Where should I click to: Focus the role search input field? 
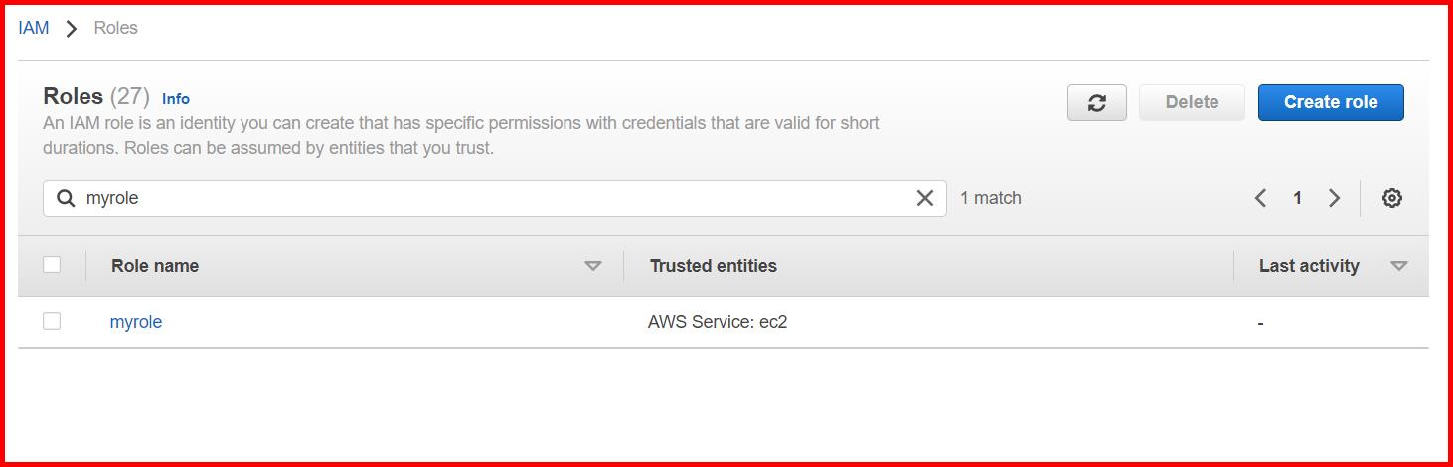[497, 198]
